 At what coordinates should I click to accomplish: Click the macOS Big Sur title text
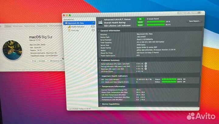pos(41,37)
